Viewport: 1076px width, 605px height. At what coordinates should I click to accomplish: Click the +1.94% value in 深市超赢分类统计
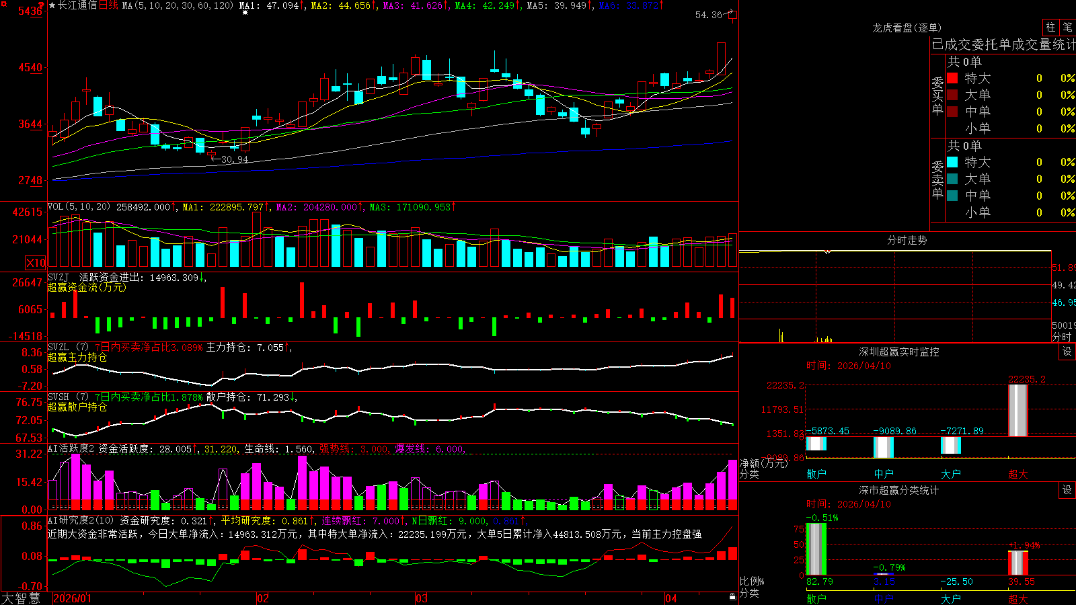click(1024, 545)
